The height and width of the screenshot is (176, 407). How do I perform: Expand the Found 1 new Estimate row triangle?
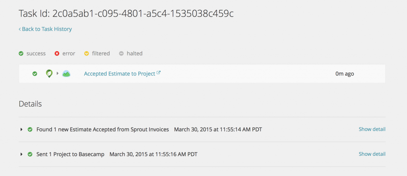click(x=21, y=130)
